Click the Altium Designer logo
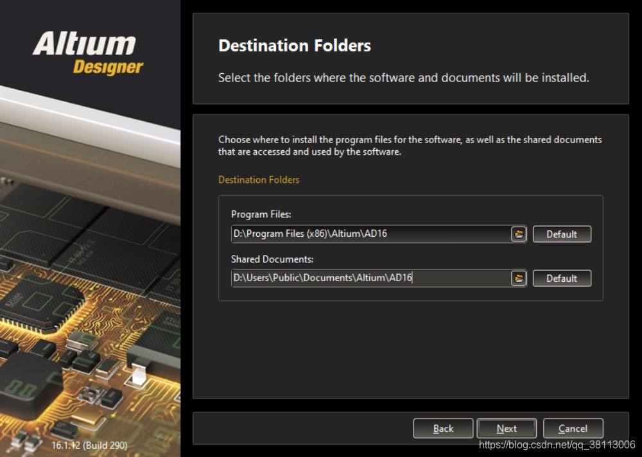Image resolution: width=642 pixels, height=457 pixels. pos(88,54)
